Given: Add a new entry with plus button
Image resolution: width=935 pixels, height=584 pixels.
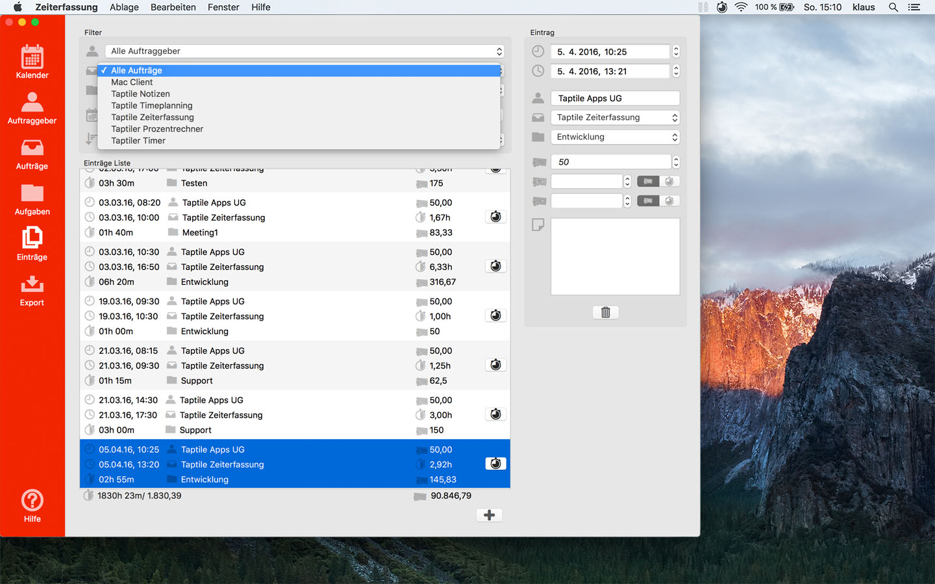Looking at the screenshot, I should click(490, 515).
